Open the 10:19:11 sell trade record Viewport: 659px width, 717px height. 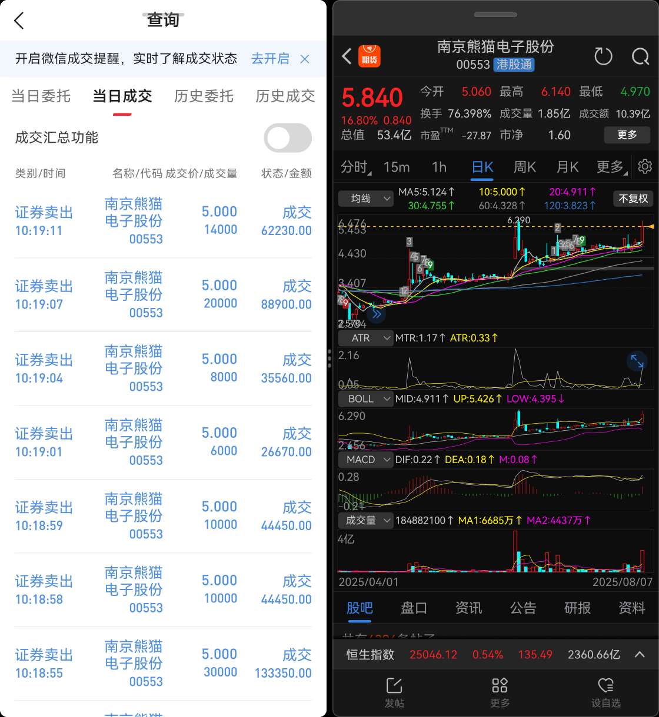pyautogui.click(x=163, y=221)
